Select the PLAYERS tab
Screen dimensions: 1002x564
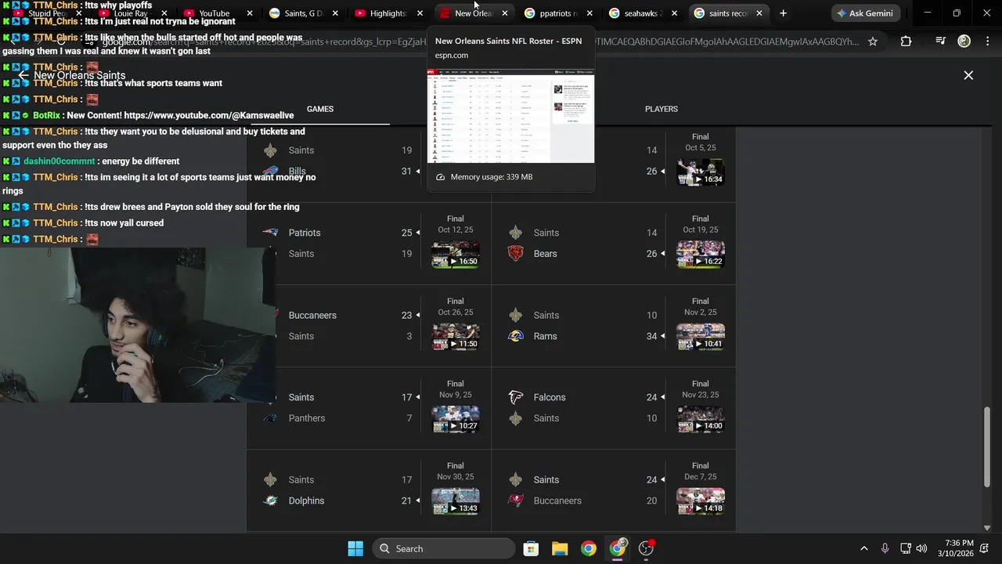click(661, 109)
